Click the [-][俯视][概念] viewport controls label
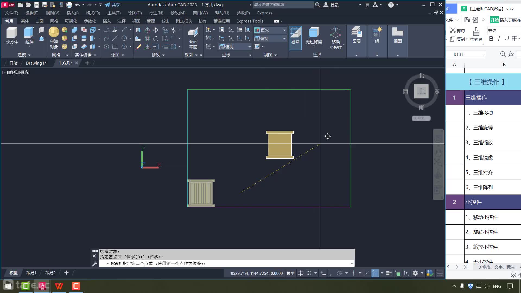The image size is (521, 293). point(16,72)
